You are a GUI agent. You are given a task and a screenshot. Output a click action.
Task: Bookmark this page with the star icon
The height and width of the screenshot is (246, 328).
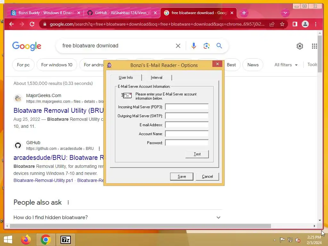tap(282, 24)
